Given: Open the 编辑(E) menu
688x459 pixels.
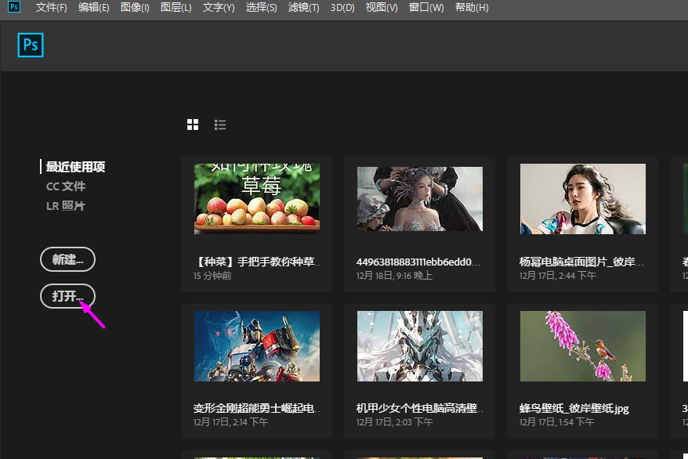Looking at the screenshot, I should pos(93,8).
